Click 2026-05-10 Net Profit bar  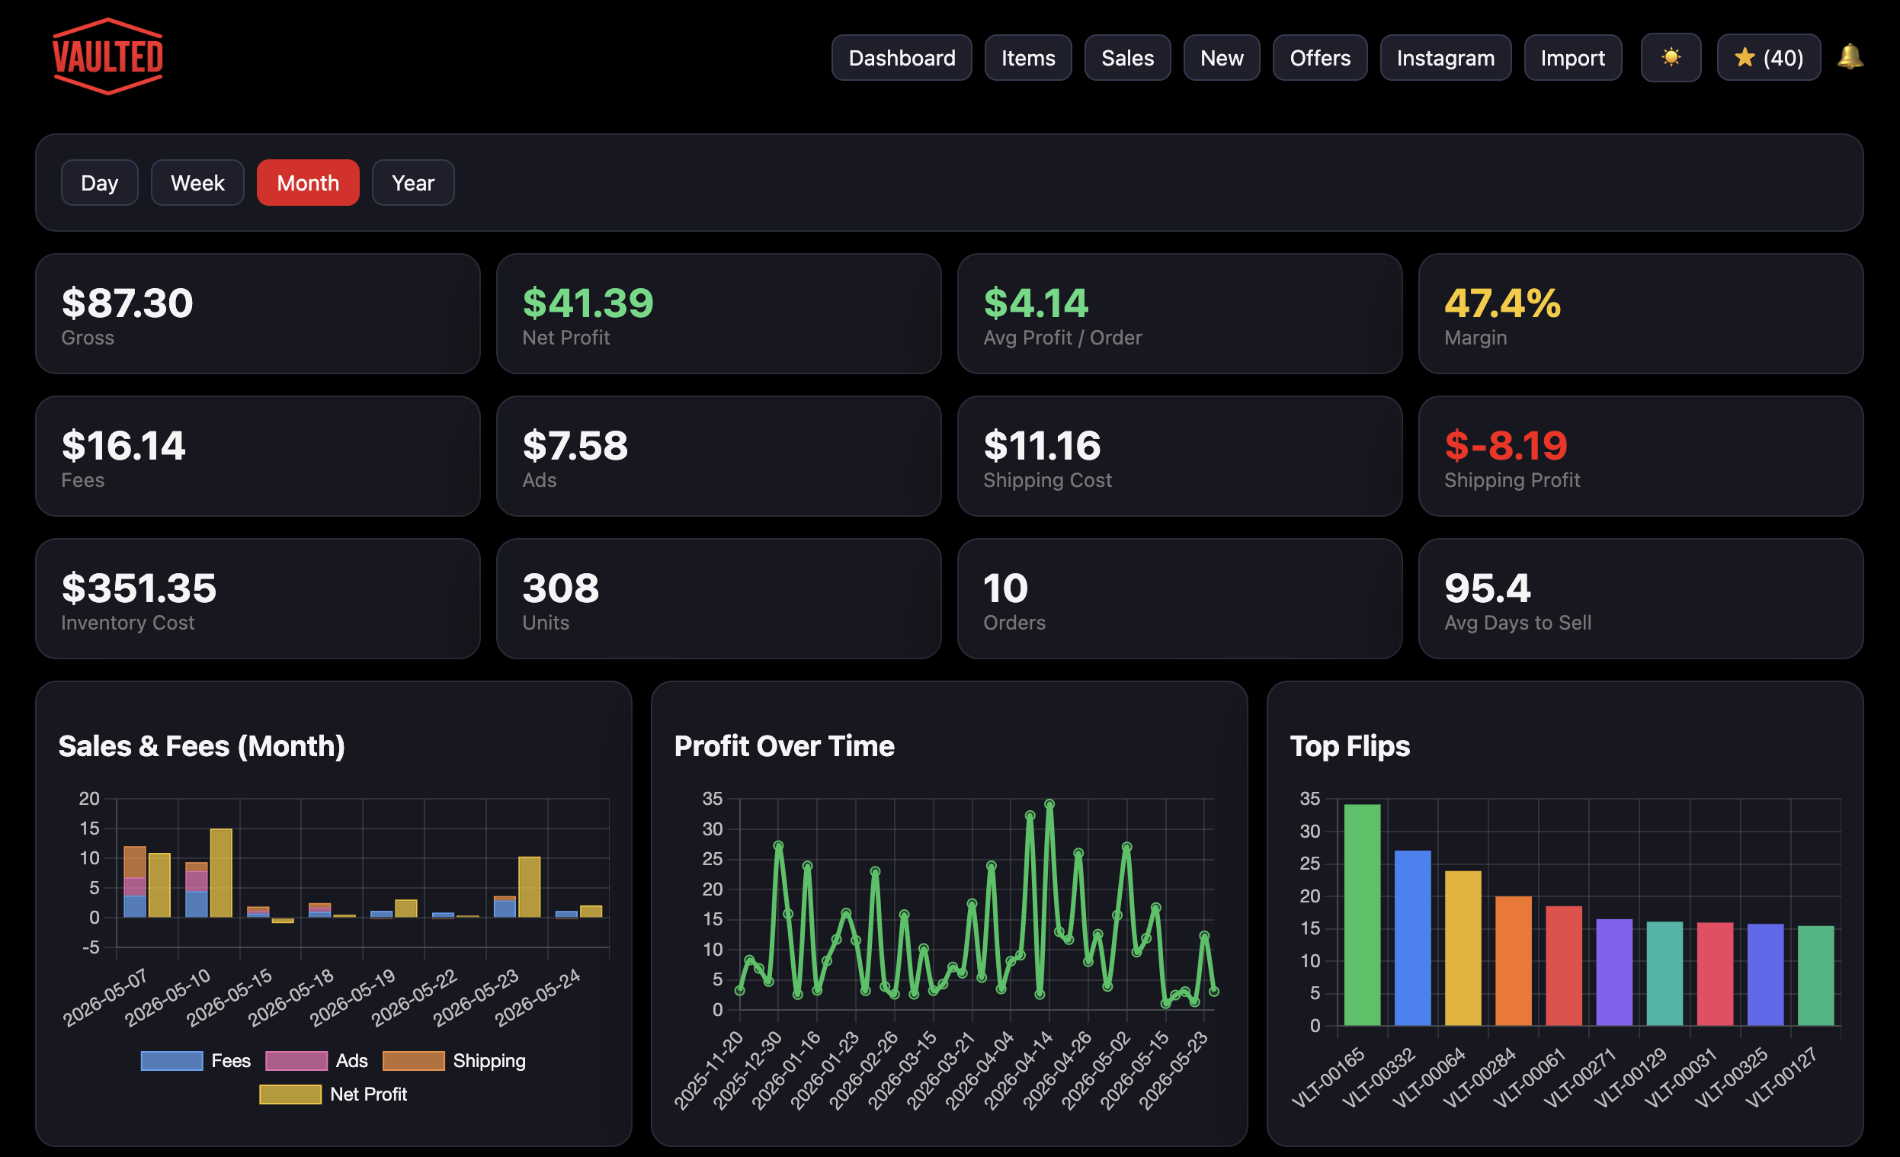(x=221, y=873)
